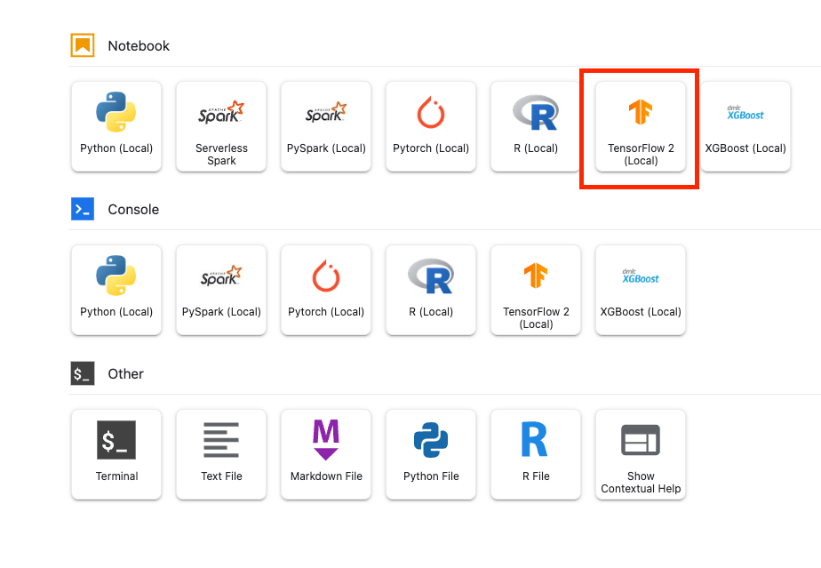The height and width of the screenshot is (568, 821).
Task: Launch the PySpark (Local) console
Action: coord(221,290)
